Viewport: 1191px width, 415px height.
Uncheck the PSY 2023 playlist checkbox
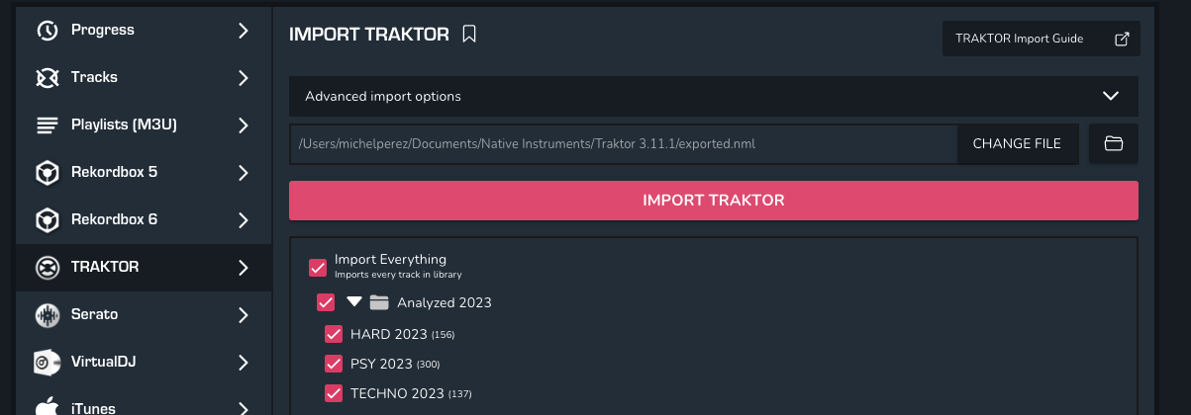click(x=334, y=364)
